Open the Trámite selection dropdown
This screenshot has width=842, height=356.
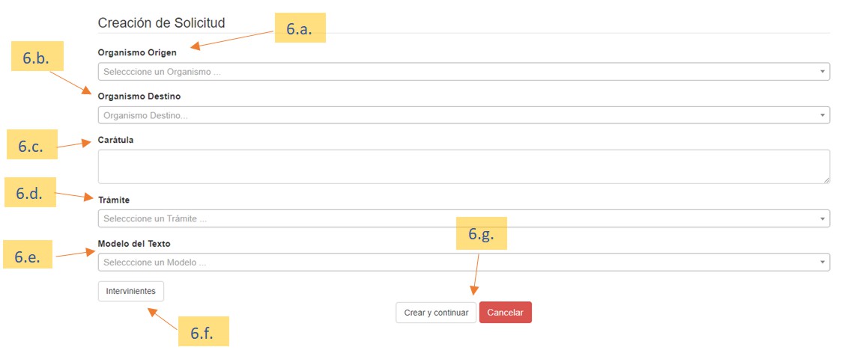(463, 218)
